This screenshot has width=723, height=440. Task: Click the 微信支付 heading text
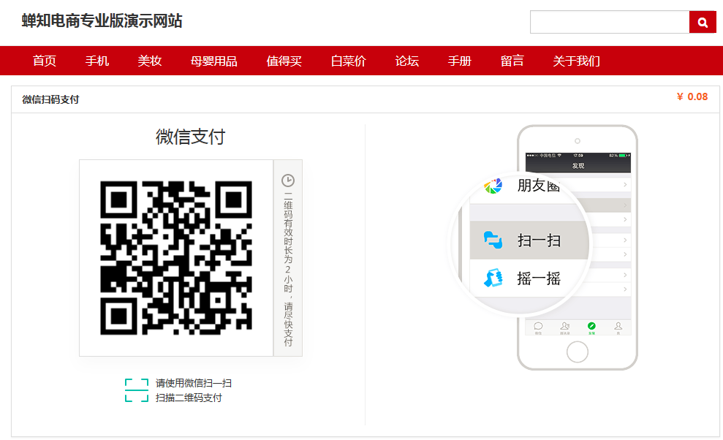click(190, 137)
